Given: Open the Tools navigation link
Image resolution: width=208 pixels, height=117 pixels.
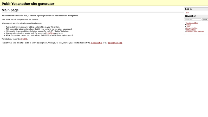Looking at the screenshot, I should (188, 27).
